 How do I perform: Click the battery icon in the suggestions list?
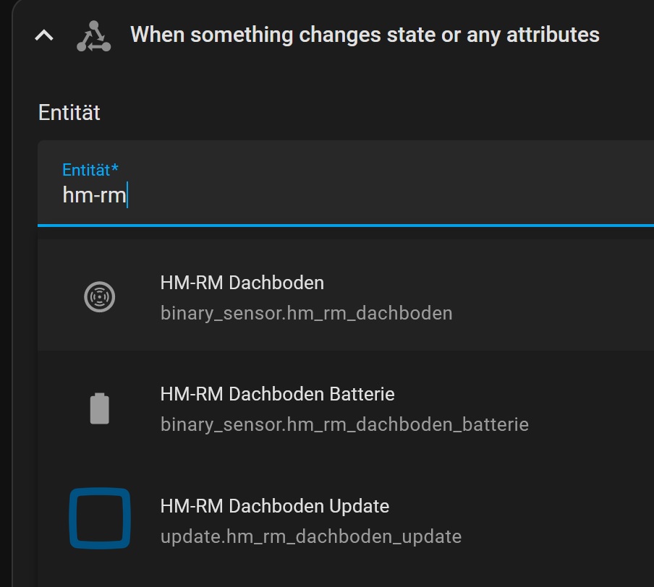tap(100, 408)
